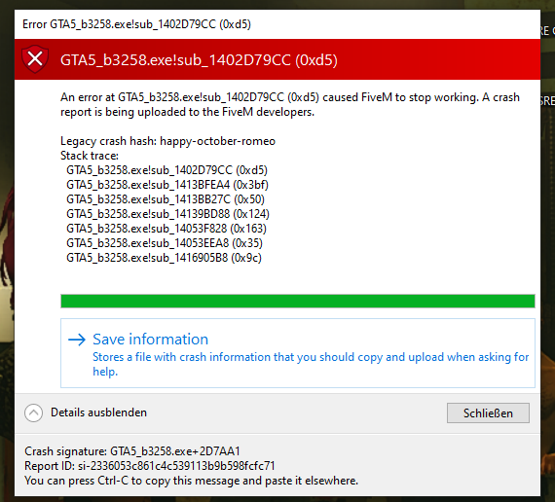Image resolution: width=555 pixels, height=502 pixels.
Task: Select stack line sub_14139BD88 (0x124)
Action: click(168, 214)
